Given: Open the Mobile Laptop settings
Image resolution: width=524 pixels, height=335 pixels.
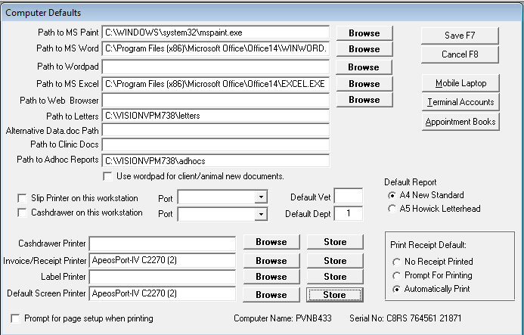Looking at the screenshot, I should pos(460,83).
